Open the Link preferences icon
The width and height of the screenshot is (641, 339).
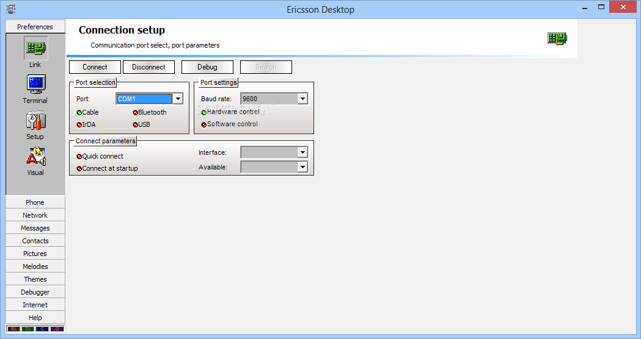[x=36, y=48]
